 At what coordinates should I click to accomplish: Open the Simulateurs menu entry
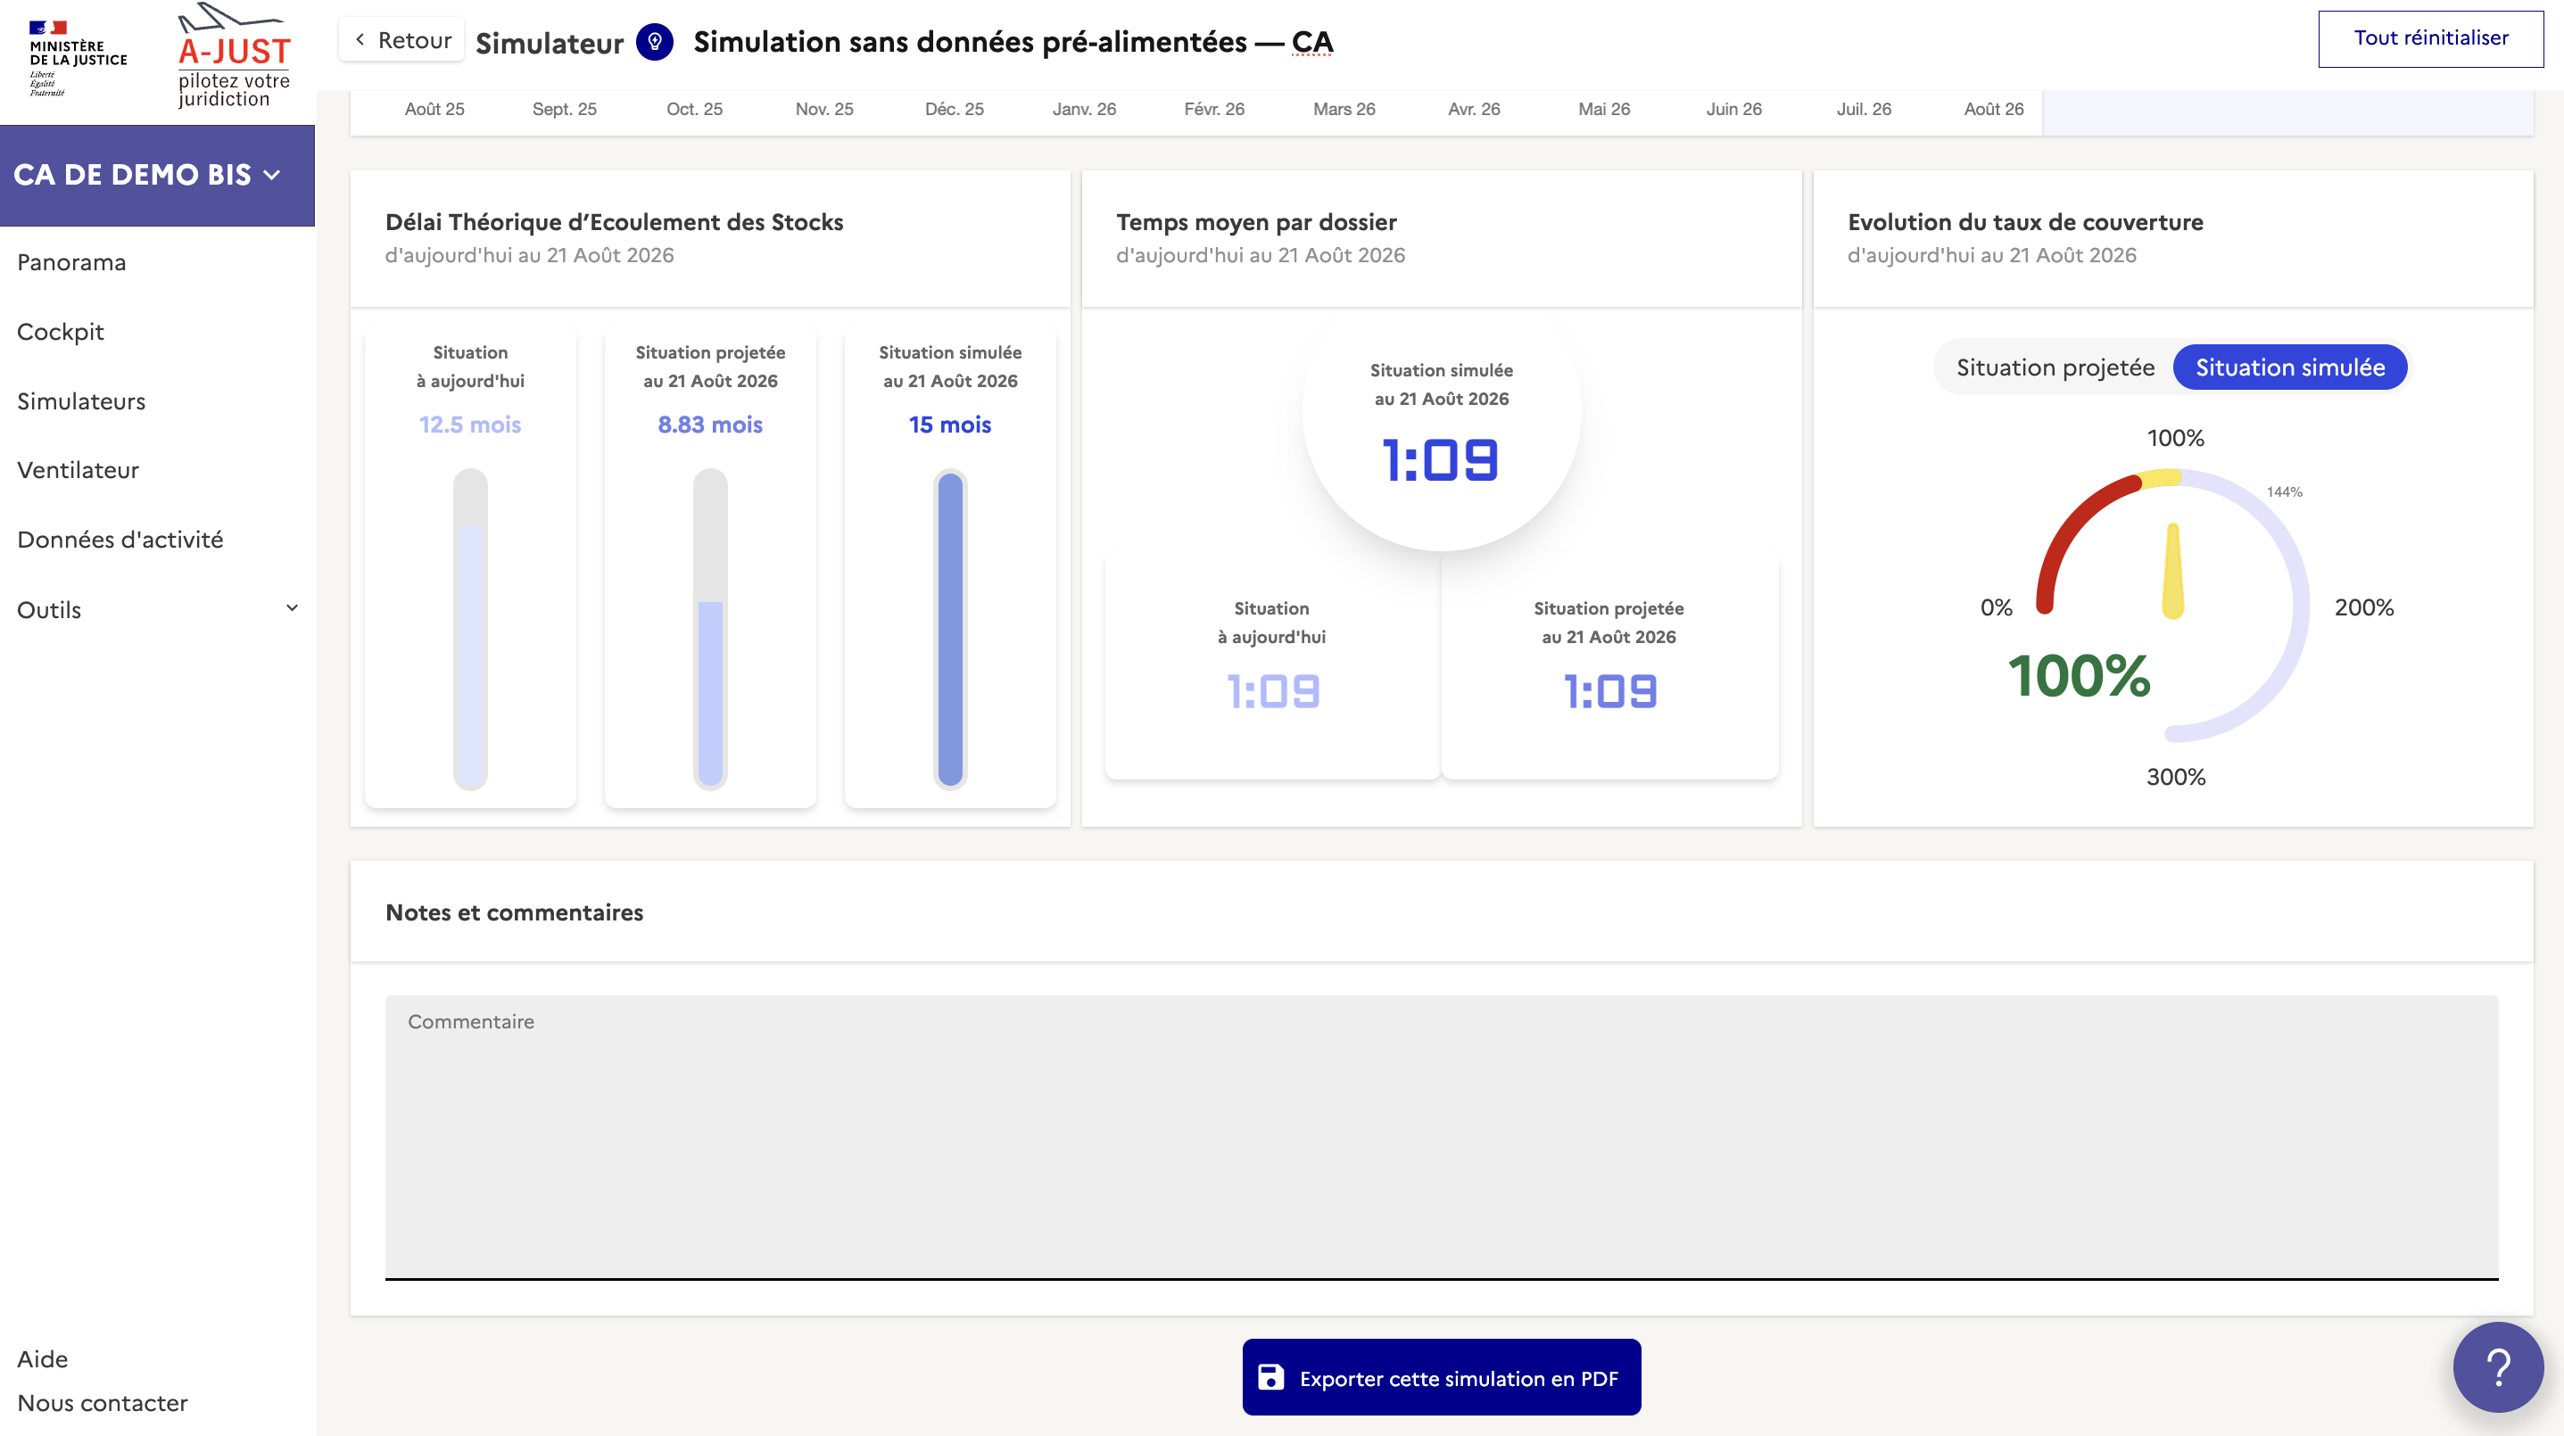coord(81,401)
